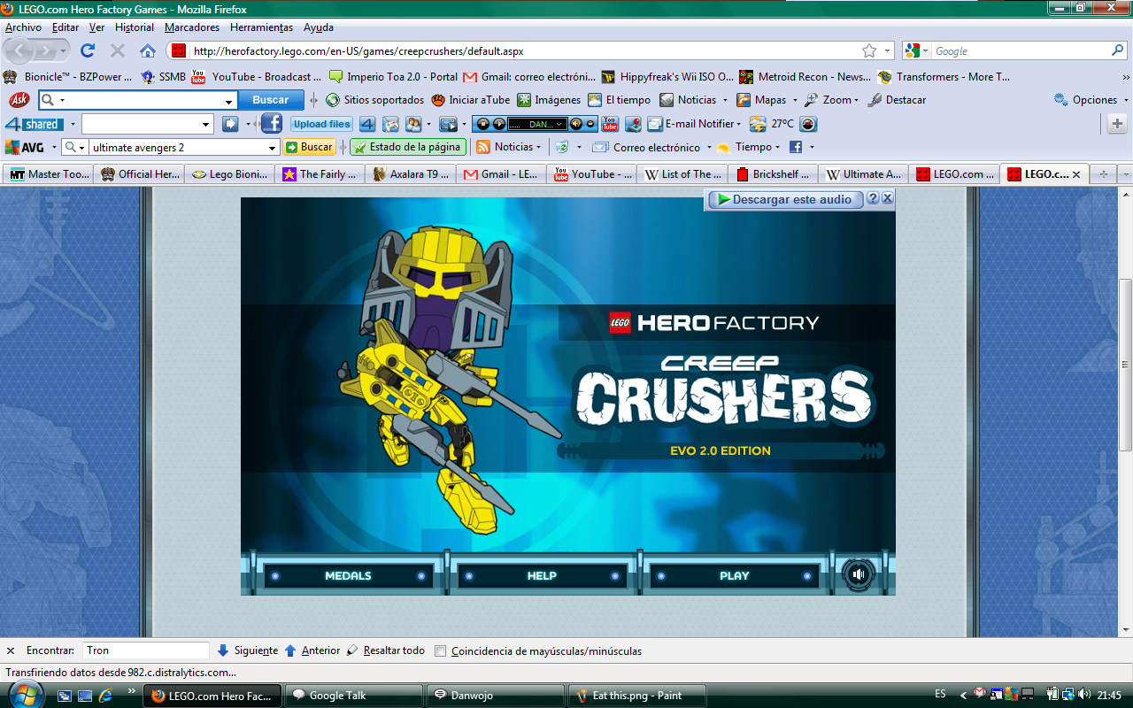Image resolution: width=1133 pixels, height=708 pixels.
Task: Open Facebook from the 4shared toolbar
Action: click(272, 124)
